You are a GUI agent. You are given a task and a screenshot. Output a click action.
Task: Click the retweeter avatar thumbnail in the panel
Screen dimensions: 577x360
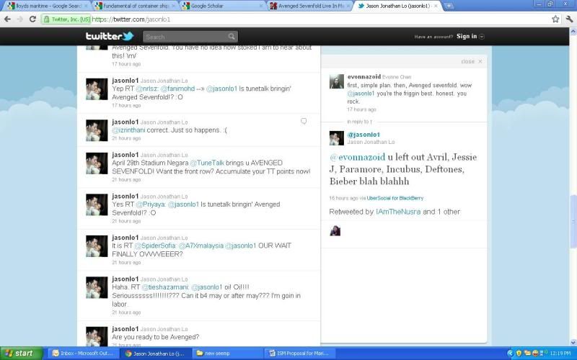[x=336, y=230]
